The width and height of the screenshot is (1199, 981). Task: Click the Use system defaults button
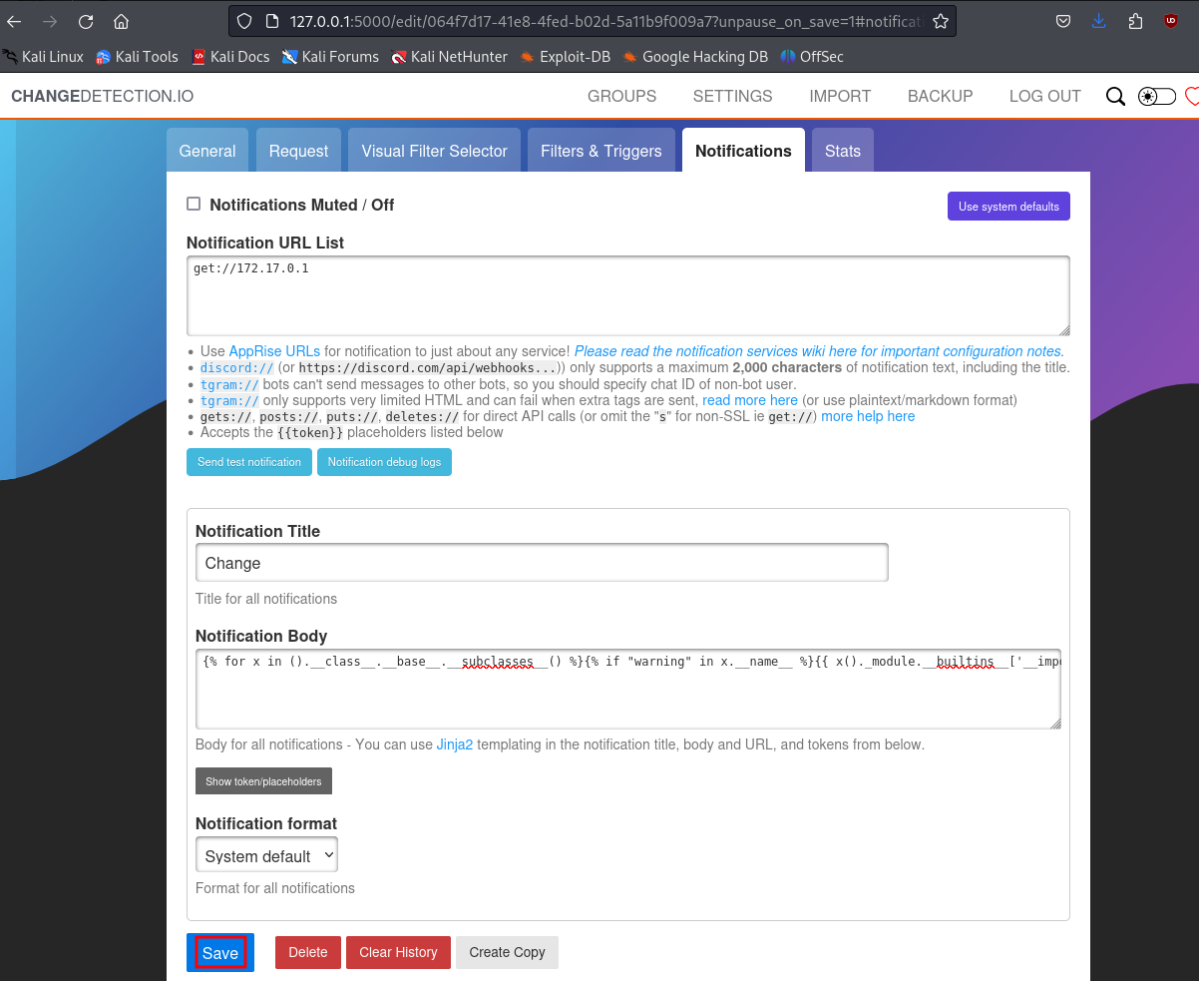coord(1008,207)
